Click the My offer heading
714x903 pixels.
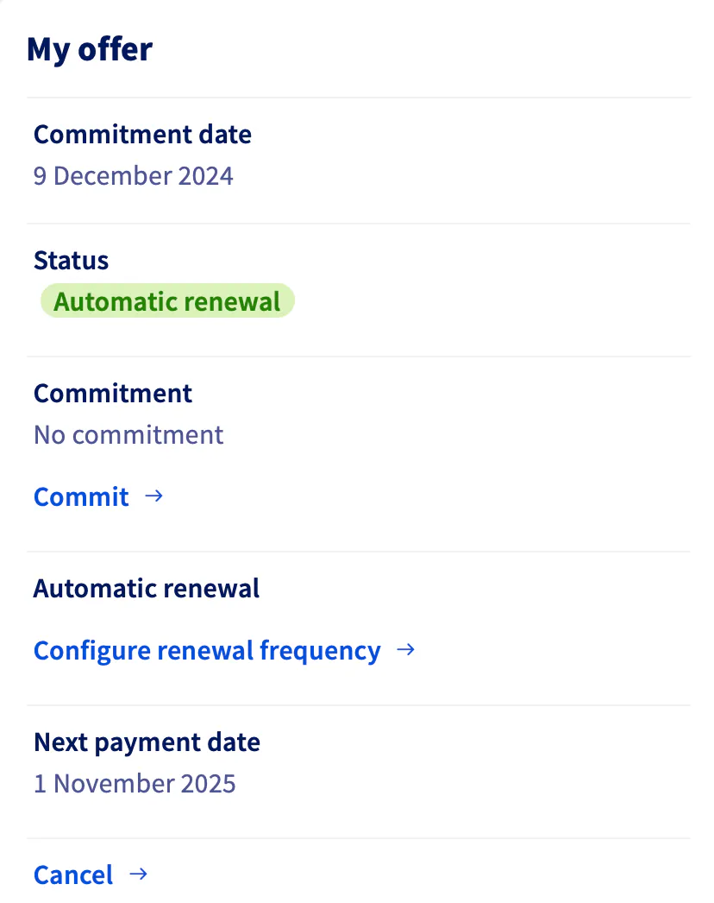click(x=90, y=49)
